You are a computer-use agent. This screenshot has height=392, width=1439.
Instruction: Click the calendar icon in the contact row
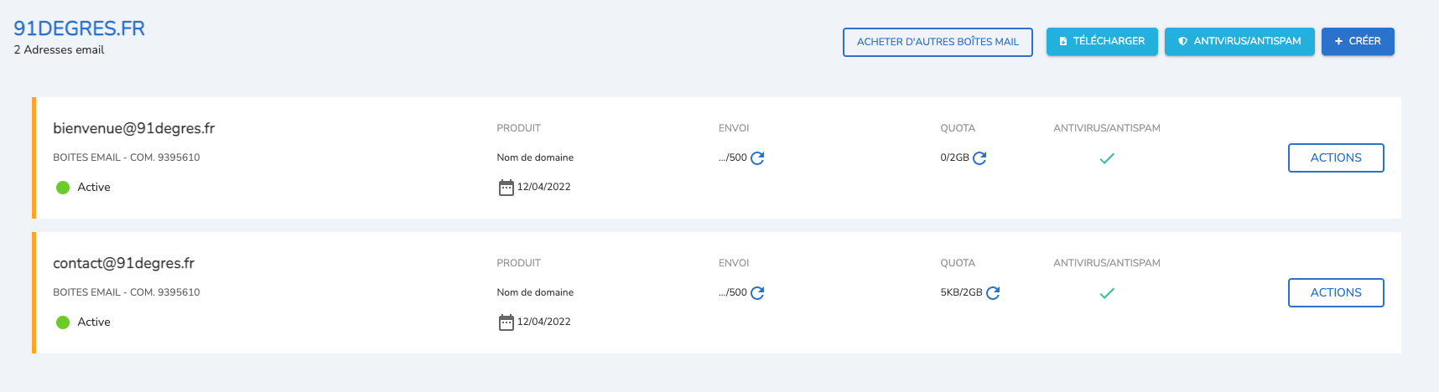tap(506, 322)
